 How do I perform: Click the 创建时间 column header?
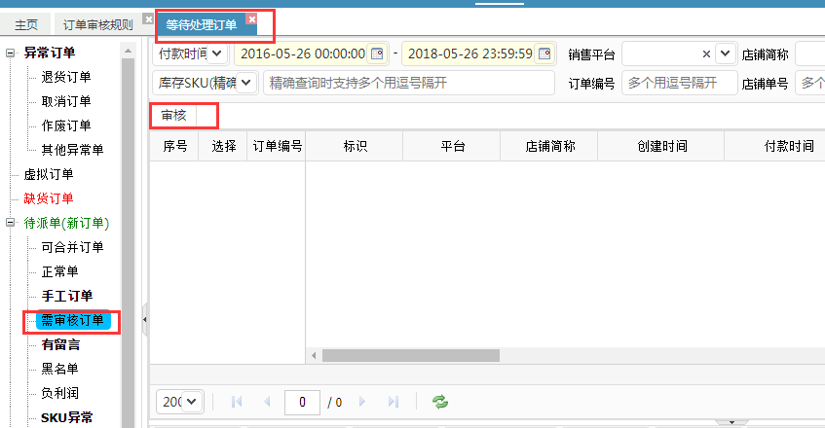click(662, 146)
